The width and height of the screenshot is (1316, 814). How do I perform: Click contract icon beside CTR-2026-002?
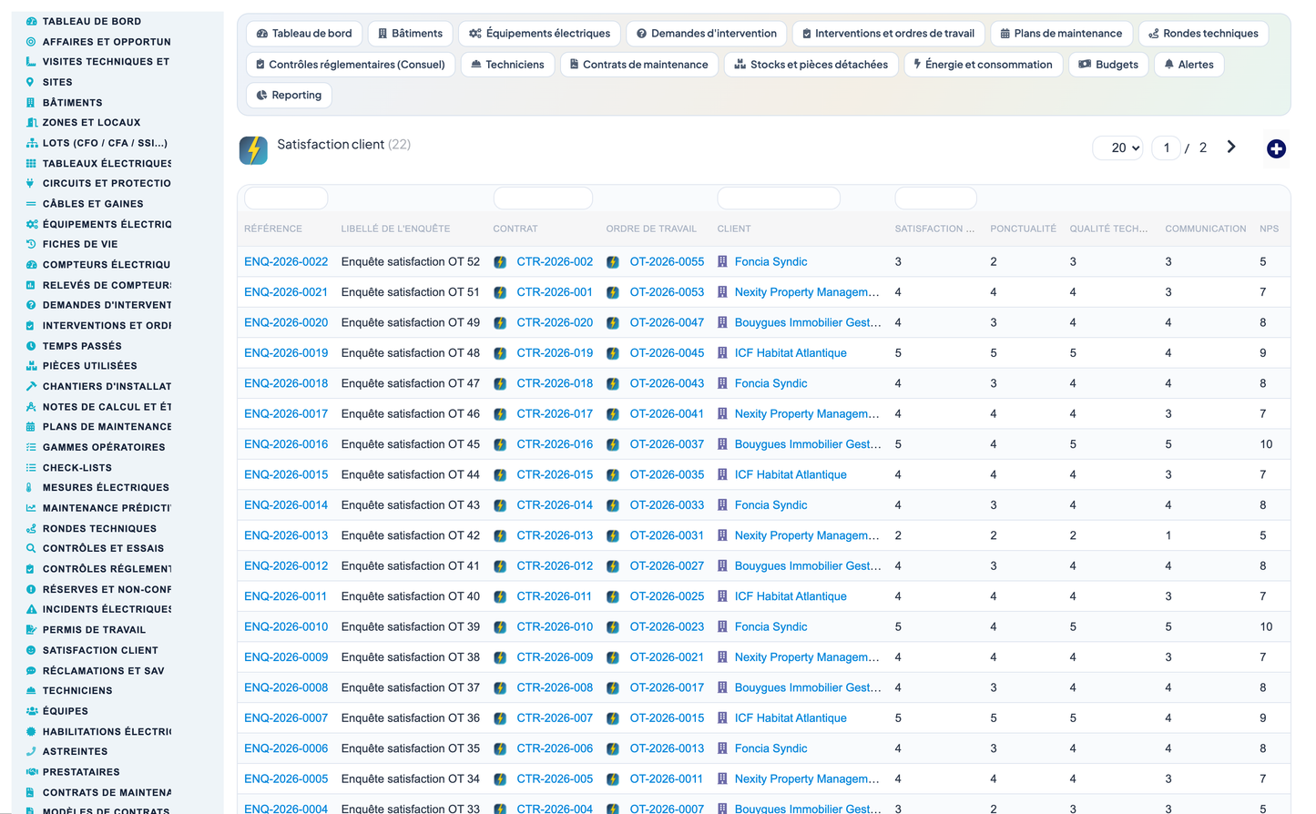pos(500,262)
